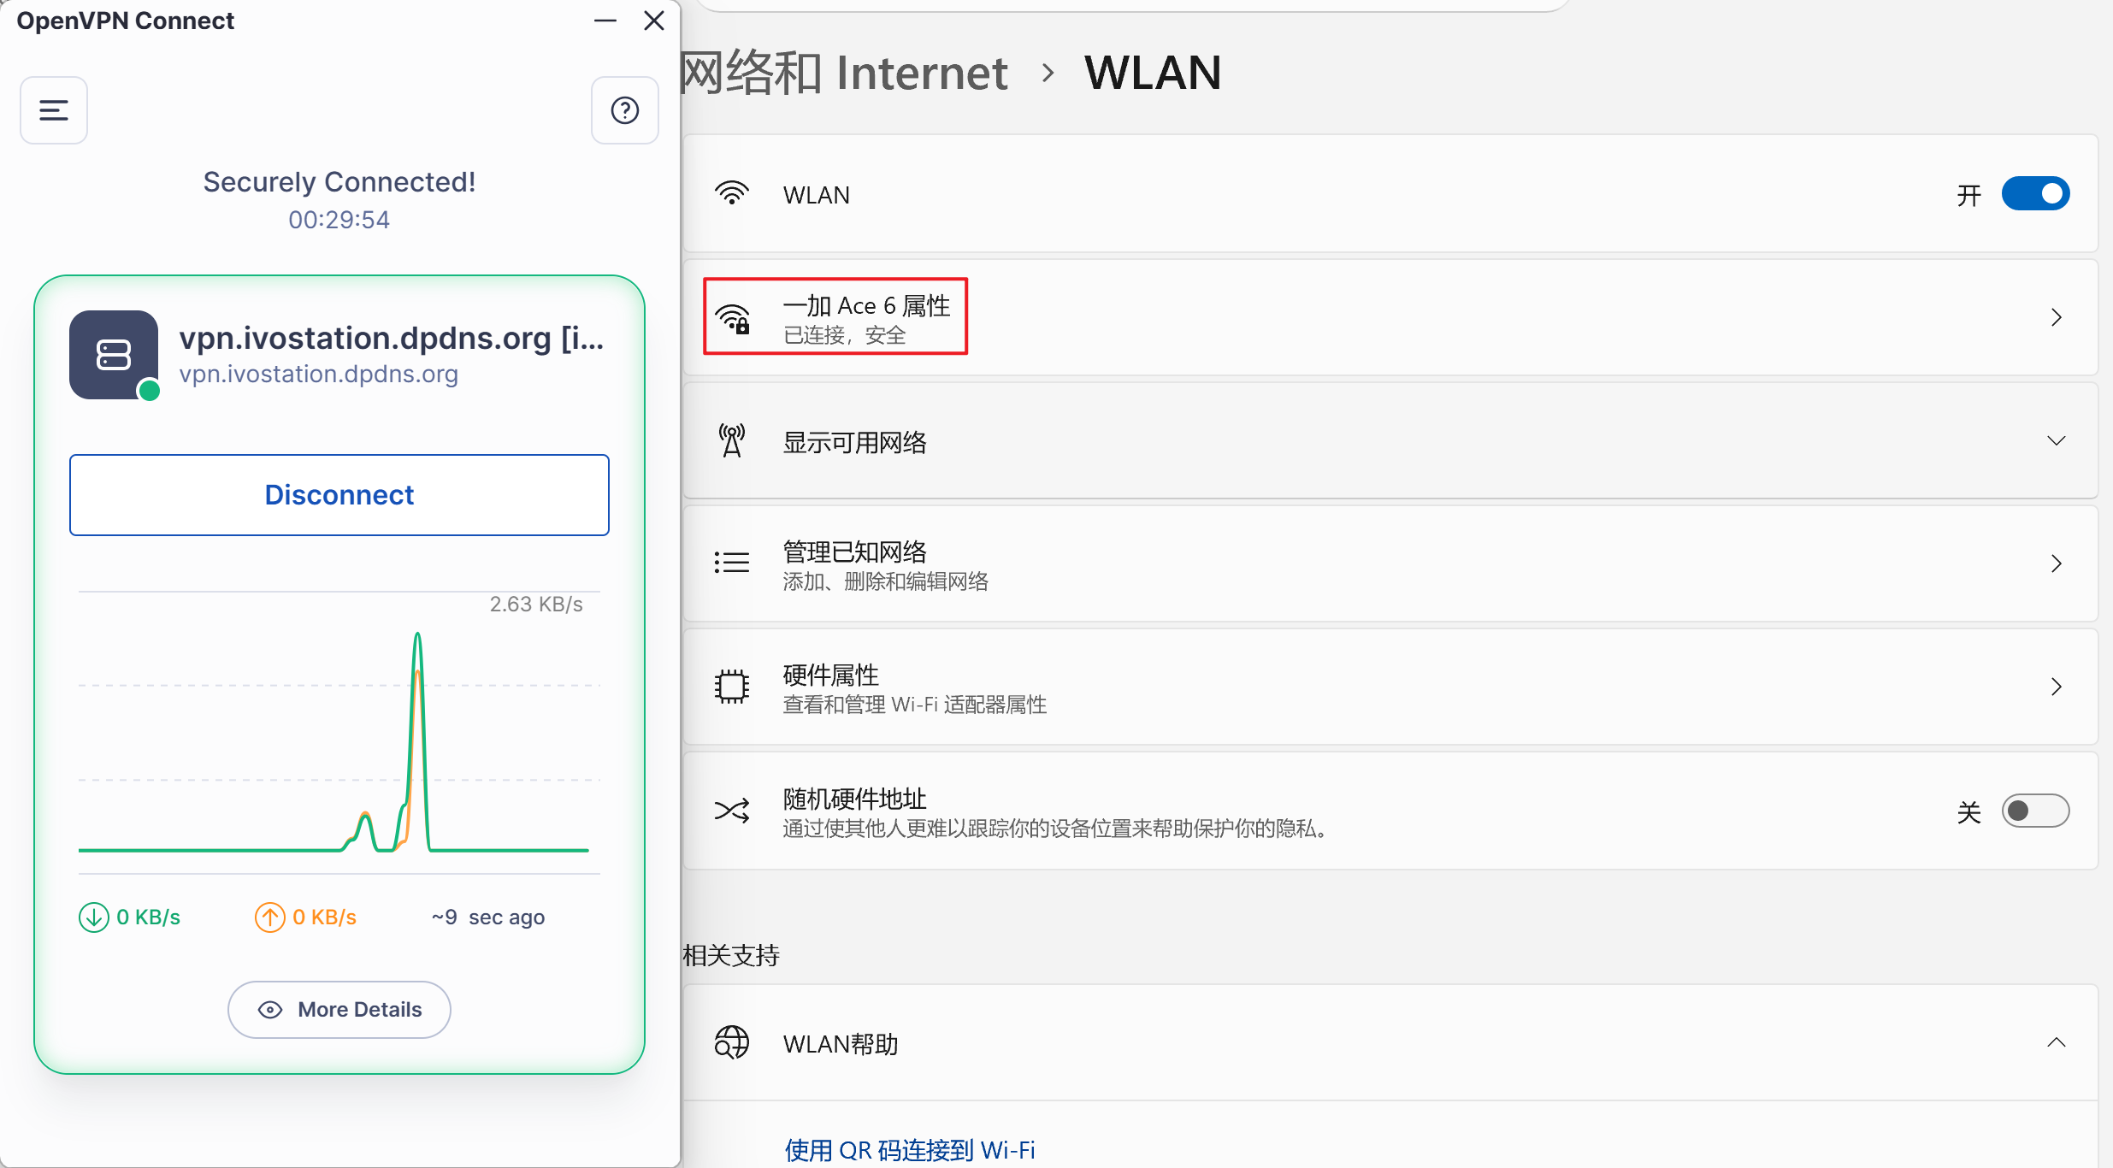2113x1168 pixels.
Task: Open the 管理已知网络 row
Action: pyautogui.click(x=1390, y=563)
